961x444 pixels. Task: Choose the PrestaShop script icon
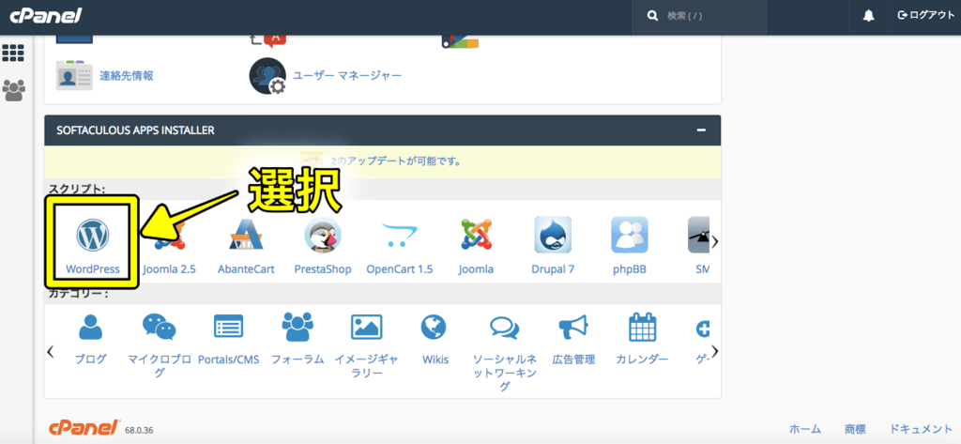(x=323, y=236)
